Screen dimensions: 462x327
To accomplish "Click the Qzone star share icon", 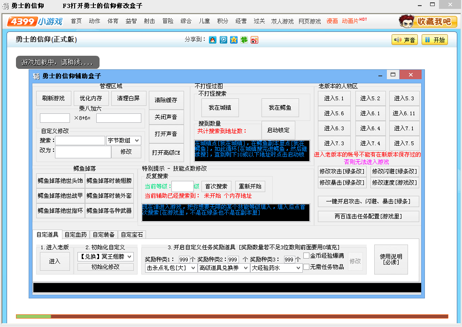I will [234, 40].
